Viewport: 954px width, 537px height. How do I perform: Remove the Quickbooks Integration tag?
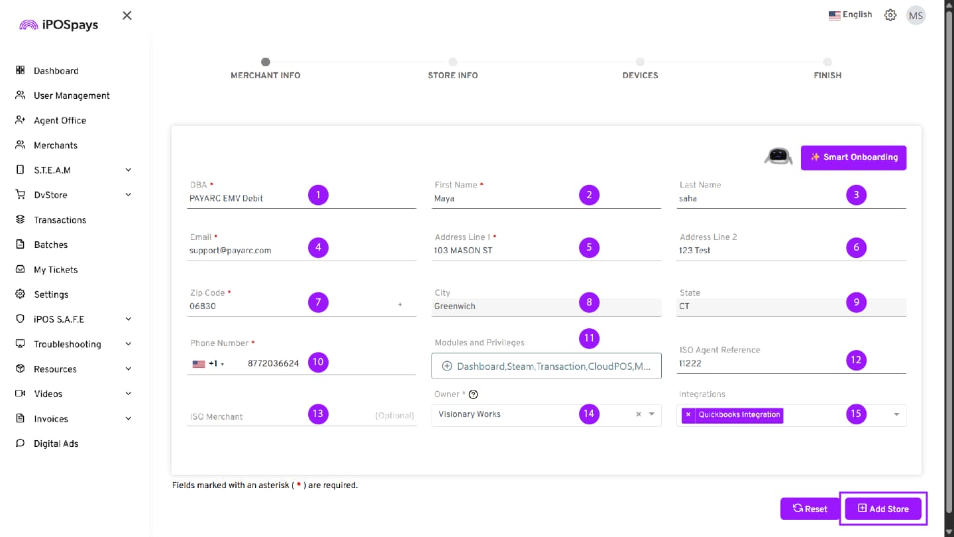pos(688,415)
